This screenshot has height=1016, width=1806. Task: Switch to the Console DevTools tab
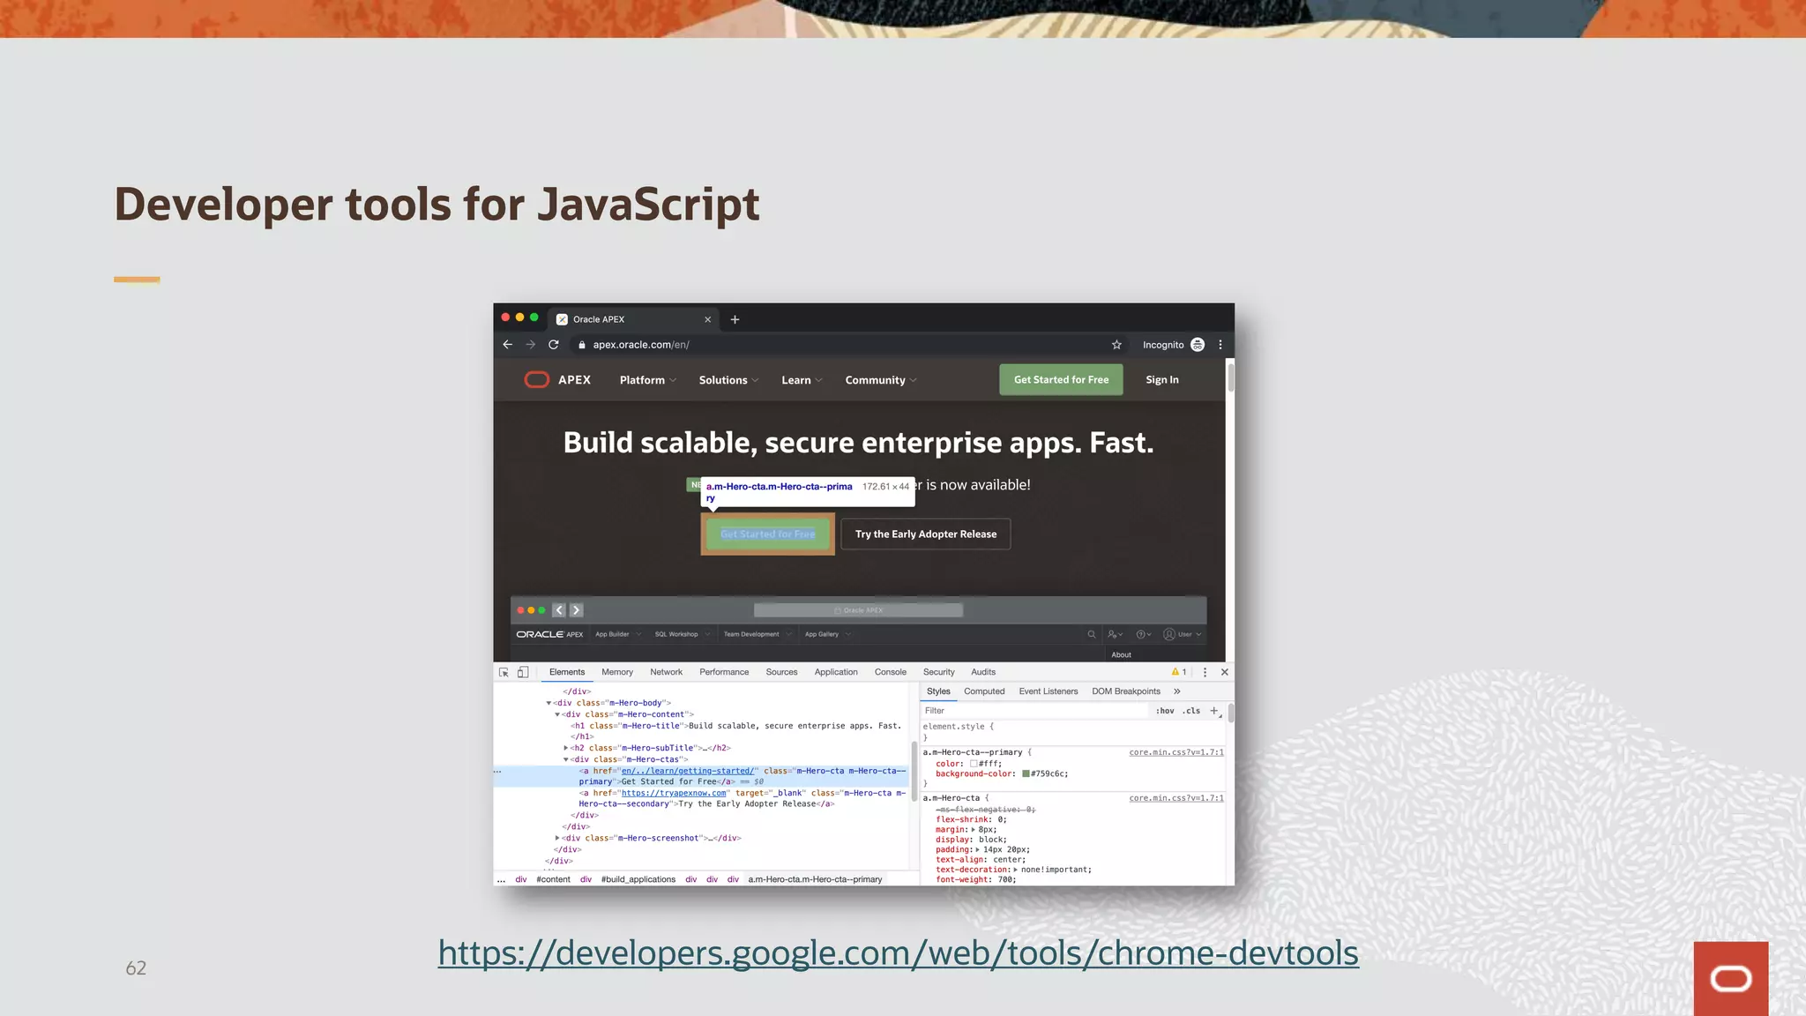[x=891, y=672]
